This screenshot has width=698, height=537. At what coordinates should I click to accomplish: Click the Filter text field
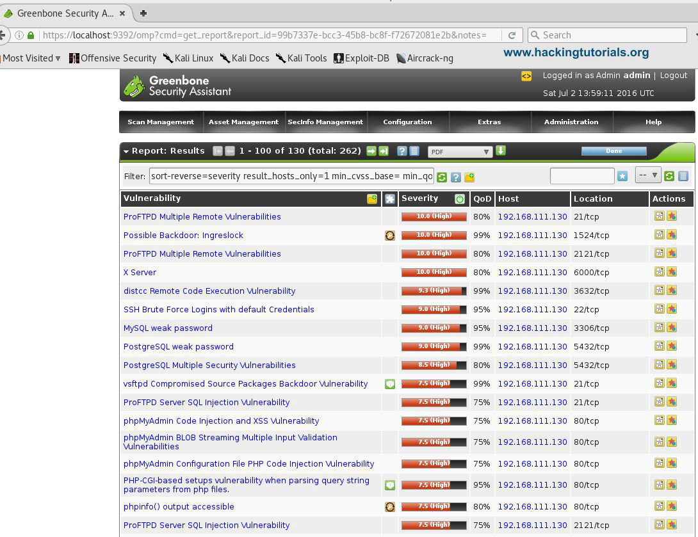(291, 176)
